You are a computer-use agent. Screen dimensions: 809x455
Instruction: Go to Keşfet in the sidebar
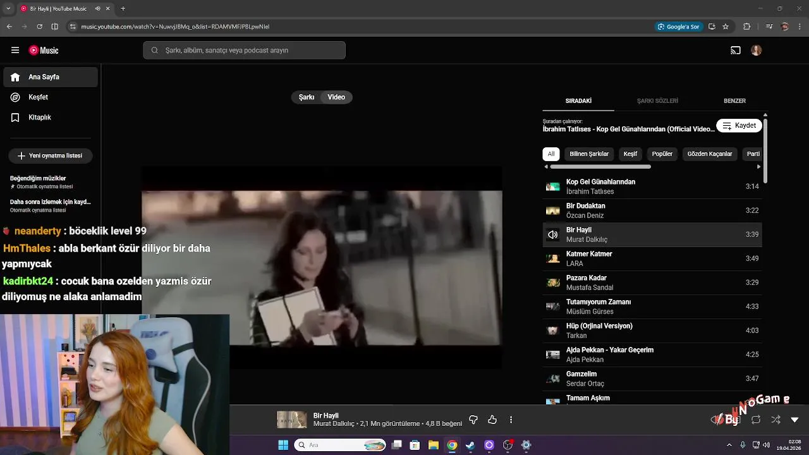pos(51,97)
